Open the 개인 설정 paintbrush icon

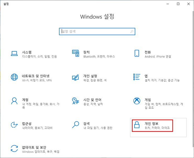76,77
